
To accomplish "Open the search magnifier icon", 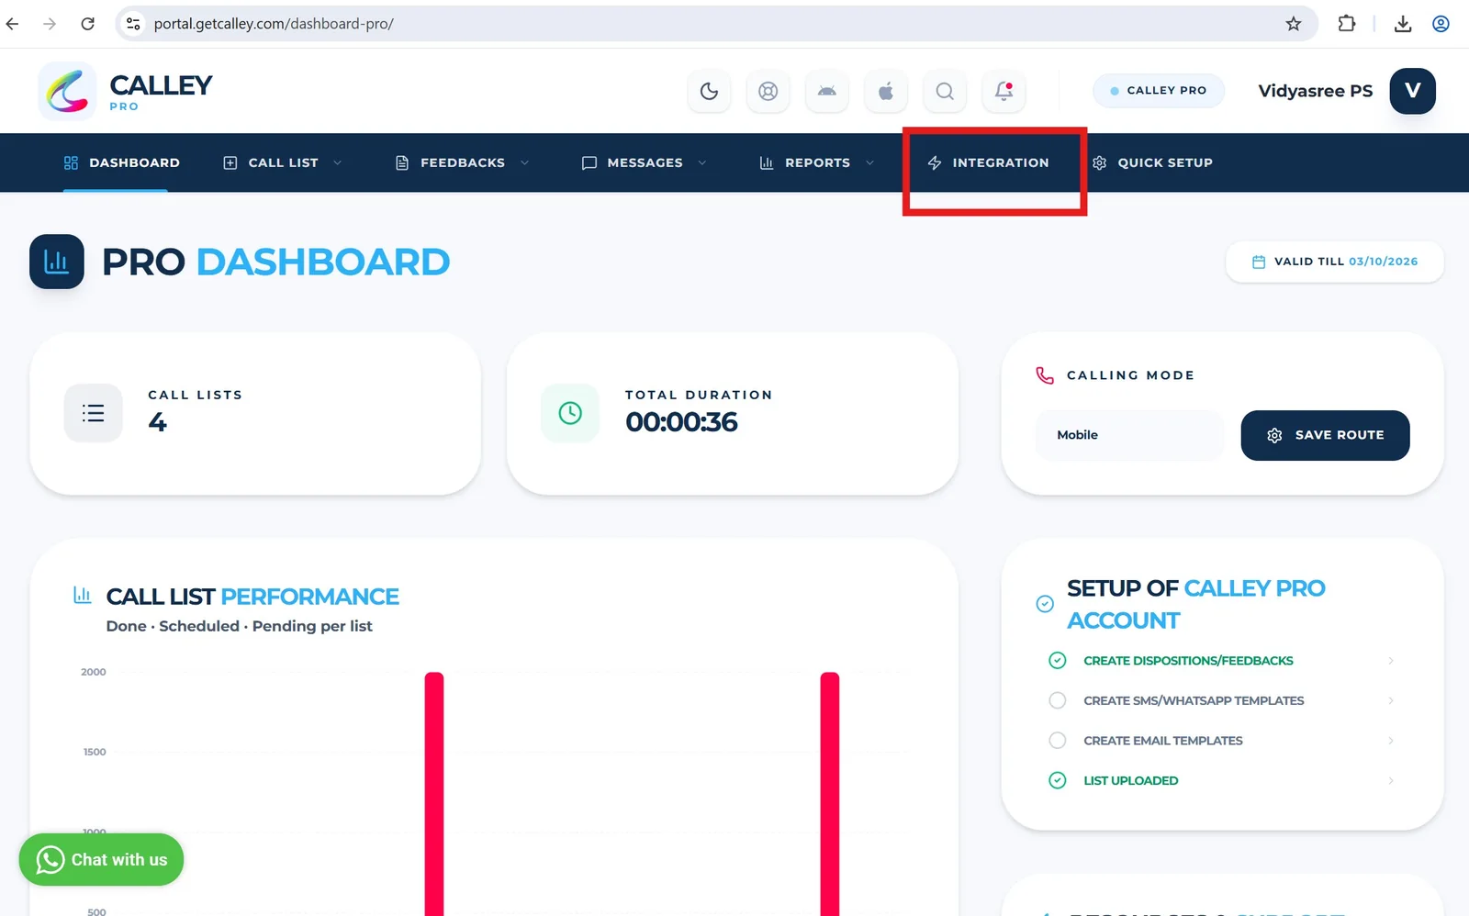I will [945, 91].
